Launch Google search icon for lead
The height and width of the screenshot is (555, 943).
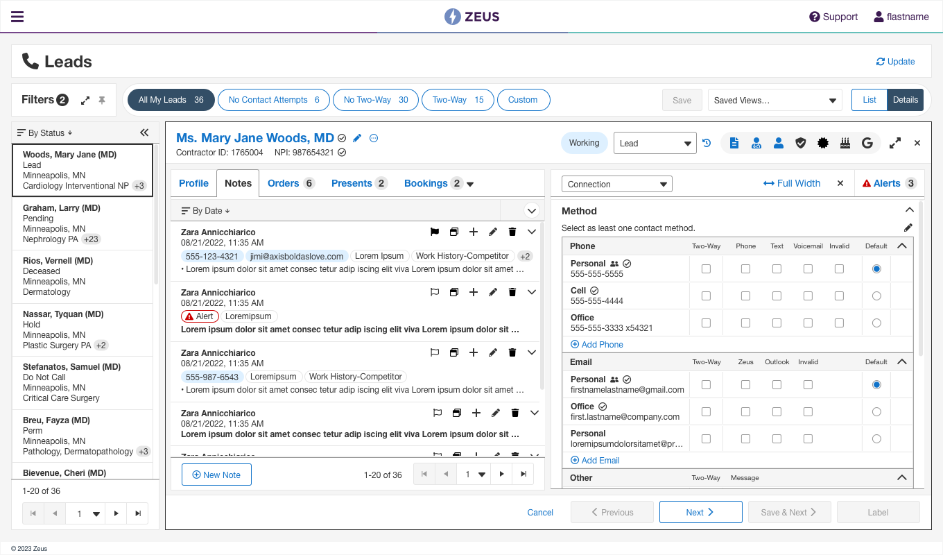point(867,143)
